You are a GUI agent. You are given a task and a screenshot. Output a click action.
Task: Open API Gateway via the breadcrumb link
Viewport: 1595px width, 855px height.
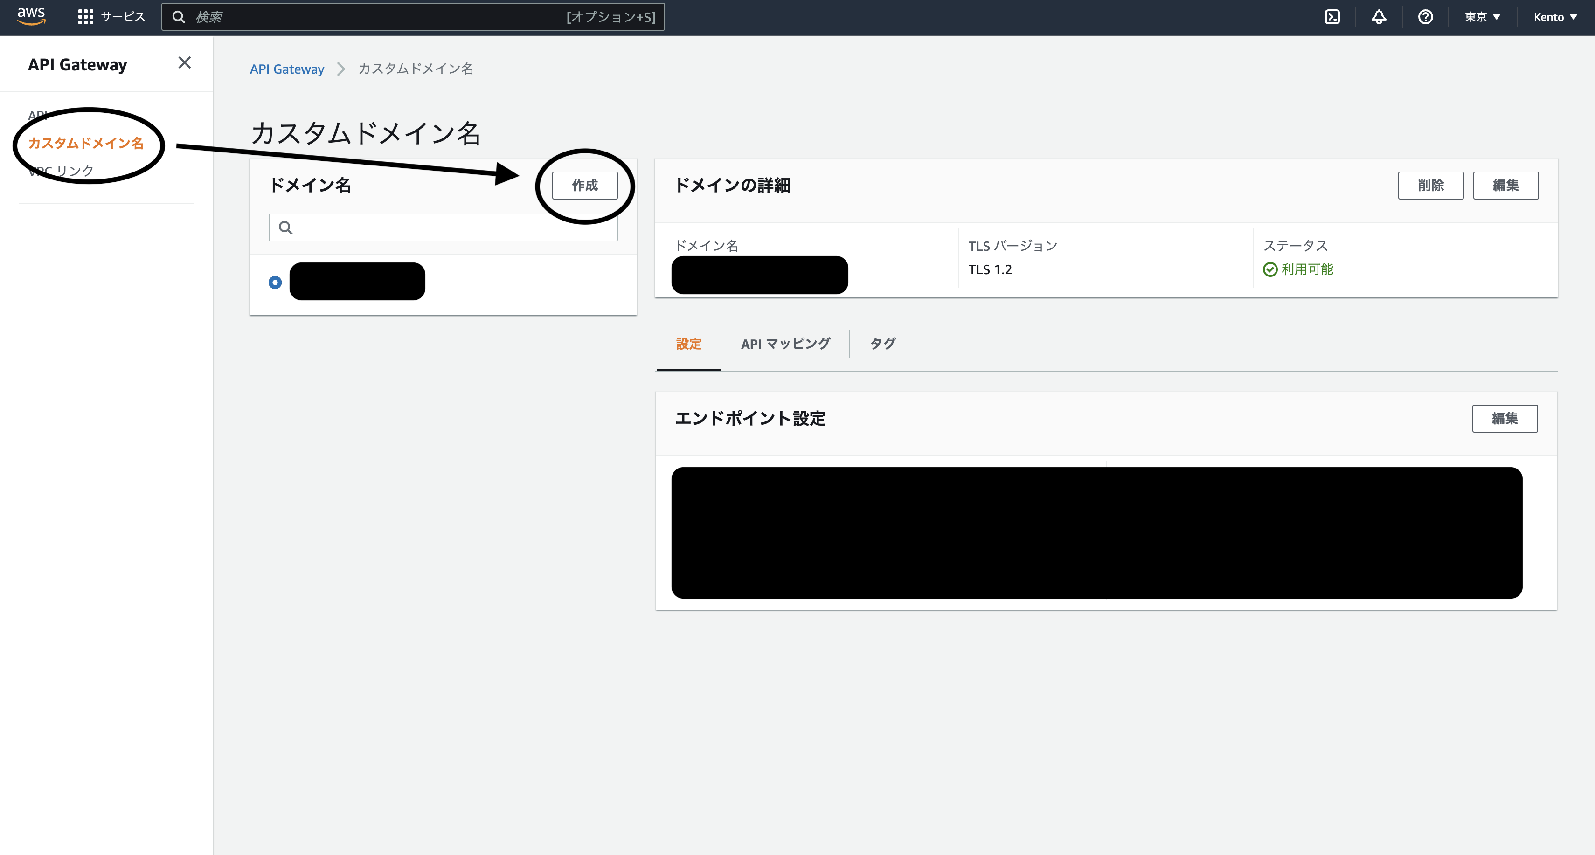pyautogui.click(x=287, y=69)
